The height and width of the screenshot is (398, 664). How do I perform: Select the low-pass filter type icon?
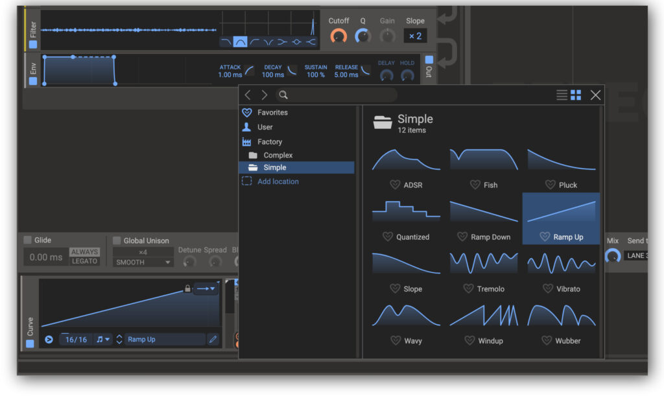point(226,42)
